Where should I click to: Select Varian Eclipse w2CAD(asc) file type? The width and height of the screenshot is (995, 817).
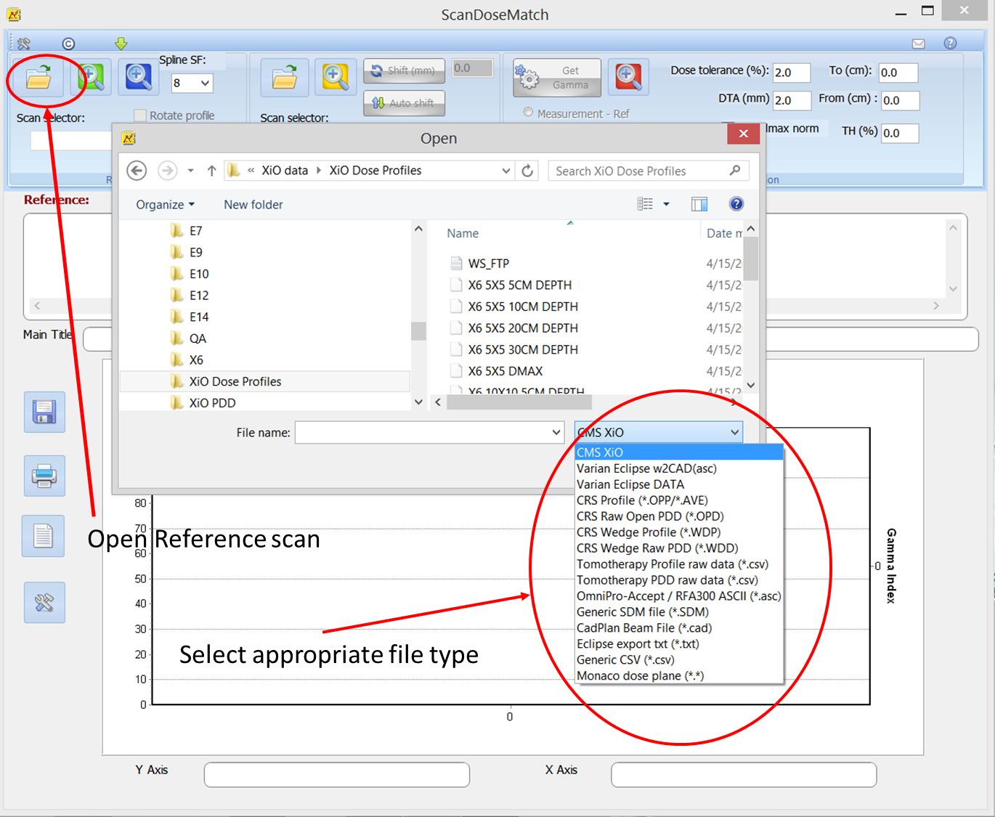click(646, 468)
